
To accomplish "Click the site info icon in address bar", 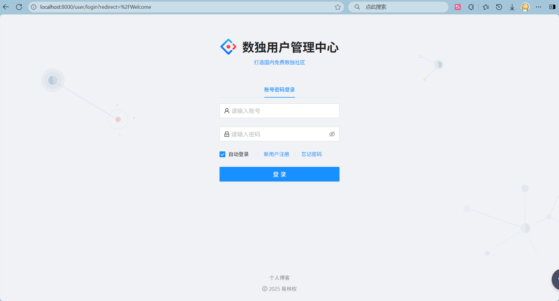I will 34,7.
